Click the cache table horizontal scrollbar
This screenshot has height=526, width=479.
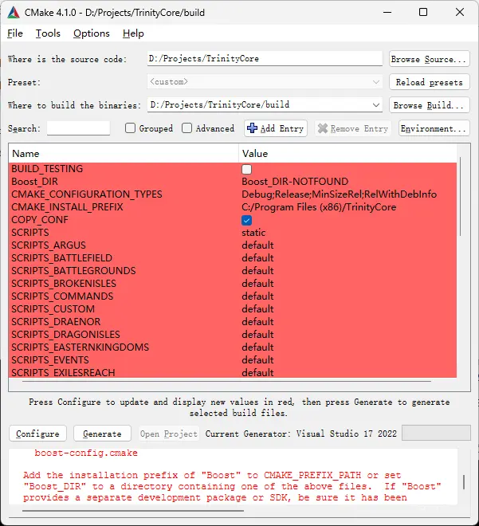point(226,381)
